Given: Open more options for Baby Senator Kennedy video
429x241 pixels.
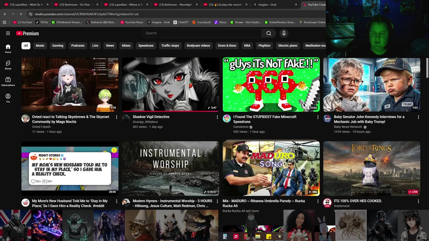Looking at the screenshot, I should click(x=418, y=117).
